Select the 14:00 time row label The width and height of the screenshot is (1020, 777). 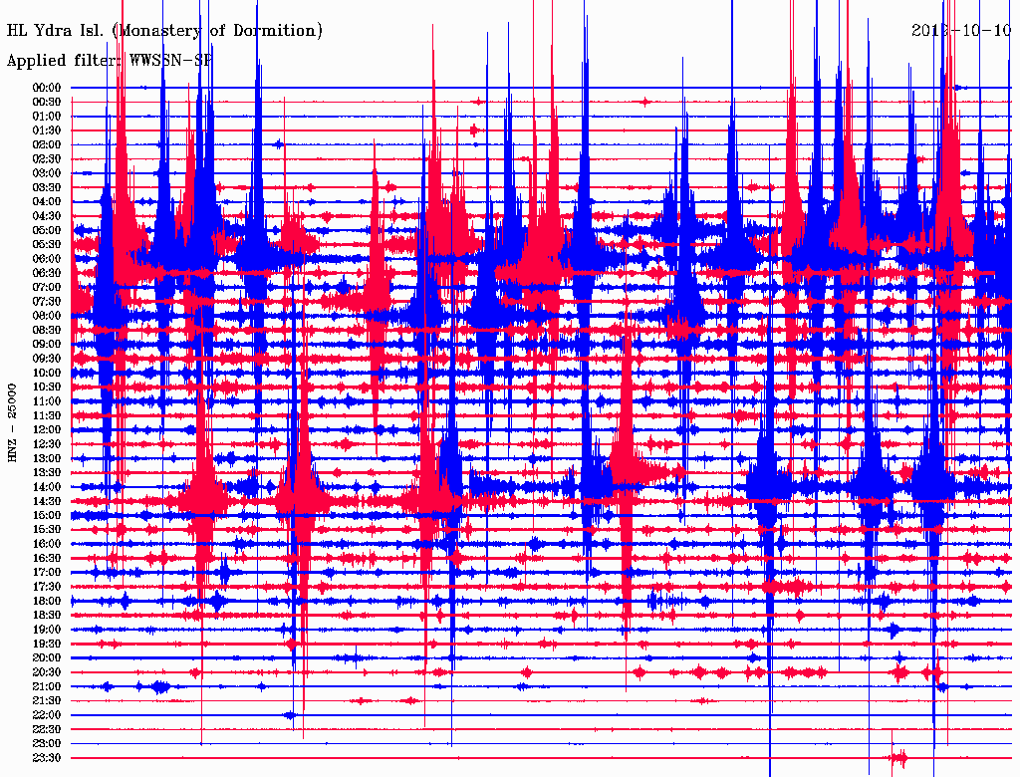pos(47,487)
